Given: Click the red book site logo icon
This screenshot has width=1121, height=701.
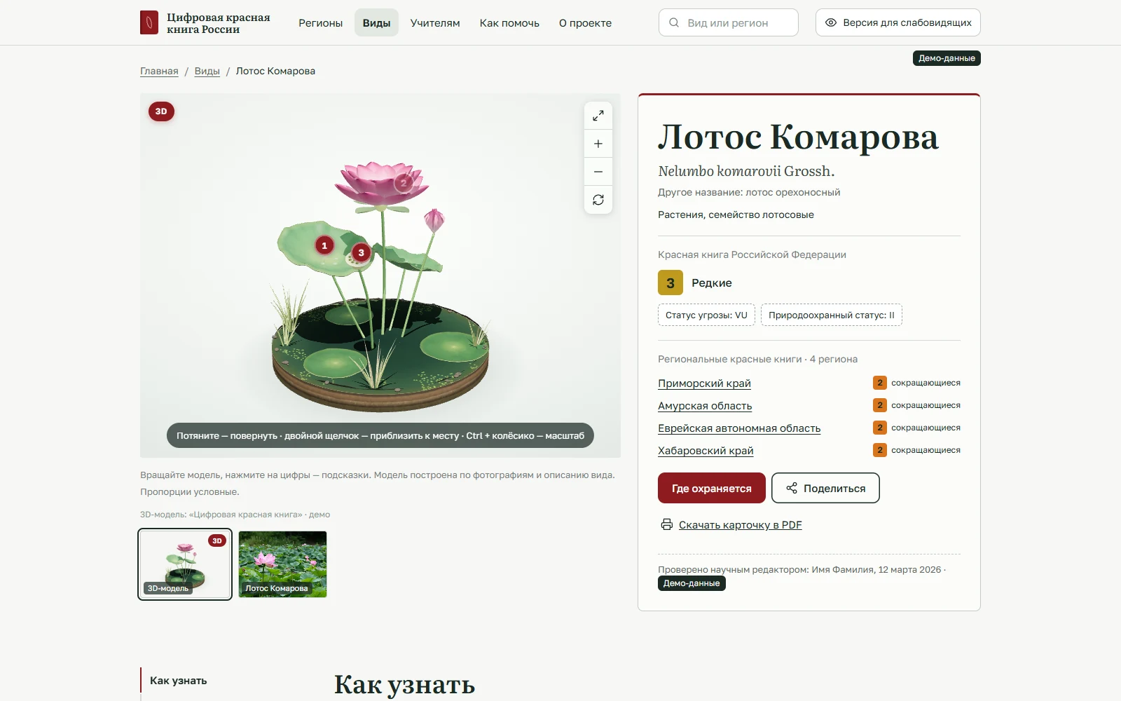Looking at the screenshot, I should [x=149, y=22].
